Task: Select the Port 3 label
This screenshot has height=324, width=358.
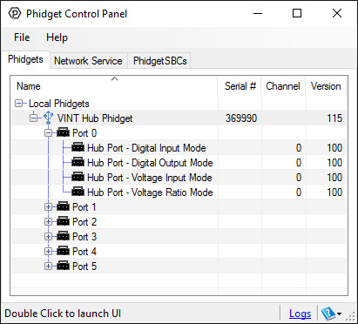Action: pyautogui.click(x=84, y=237)
